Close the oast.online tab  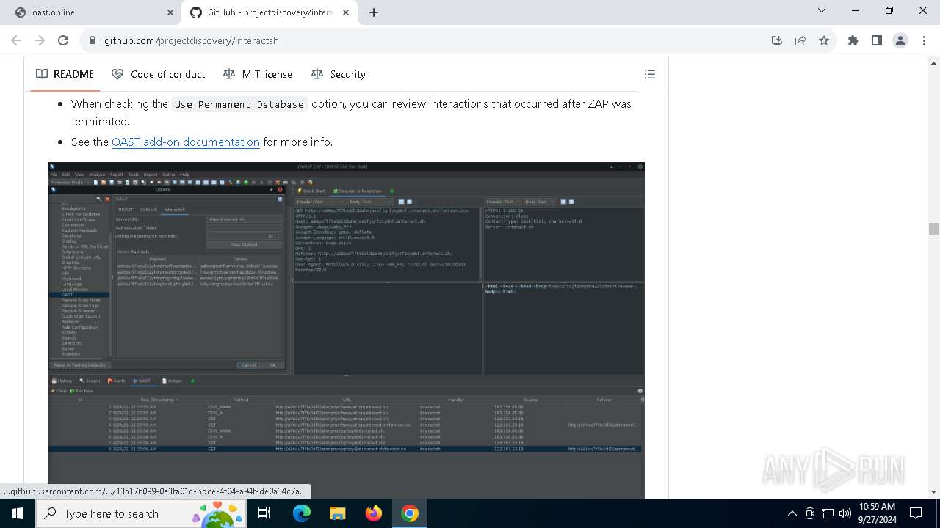[x=170, y=12]
